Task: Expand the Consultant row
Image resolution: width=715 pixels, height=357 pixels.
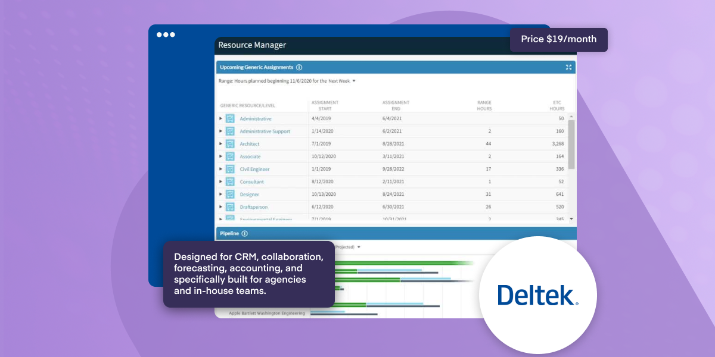Action: click(221, 181)
